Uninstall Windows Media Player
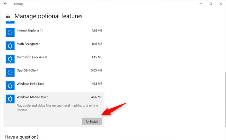The image size is (226, 140). pyautogui.click(x=92, y=121)
